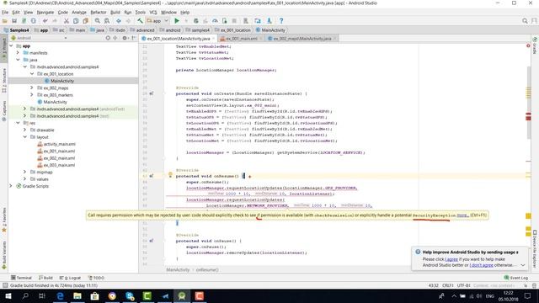The image size is (539, 303).
Task: Click the Samples4 breadcrumb
Action: (17, 30)
